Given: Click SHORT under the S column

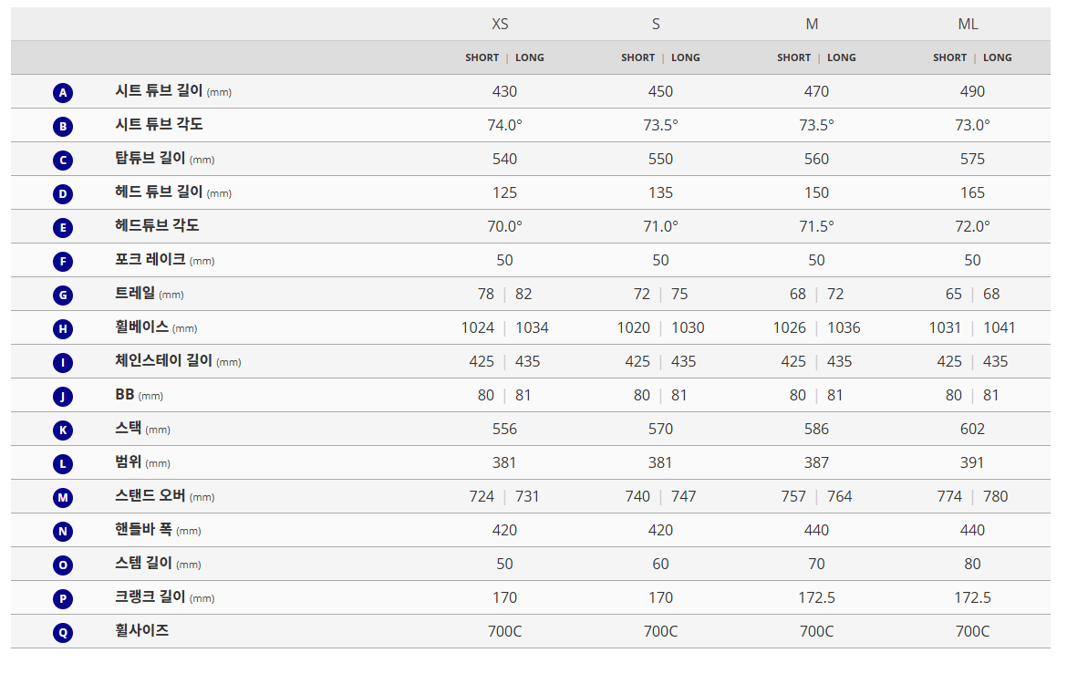Looking at the screenshot, I should (x=637, y=57).
